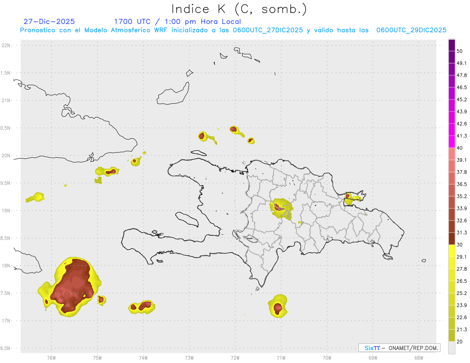Click the '20N' latitude label
This screenshot has width=470, height=363.
coord(6,155)
